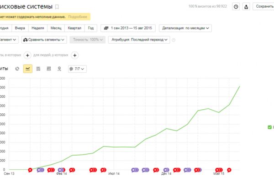The width and height of the screenshot is (274, 182).
Task: Select the Квартал period tab
Action: tap(74, 28)
